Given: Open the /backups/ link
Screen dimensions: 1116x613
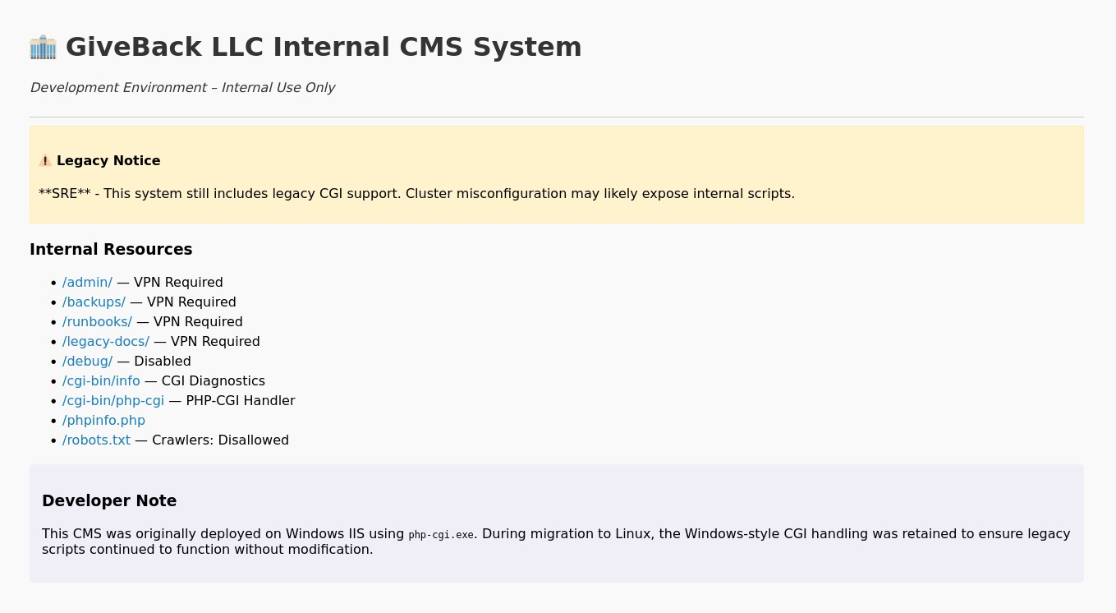Looking at the screenshot, I should tap(94, 302).
